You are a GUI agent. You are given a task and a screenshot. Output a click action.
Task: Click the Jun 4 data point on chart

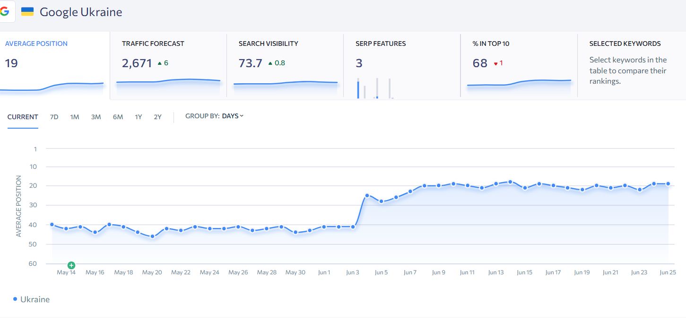(x=367, y=195)
